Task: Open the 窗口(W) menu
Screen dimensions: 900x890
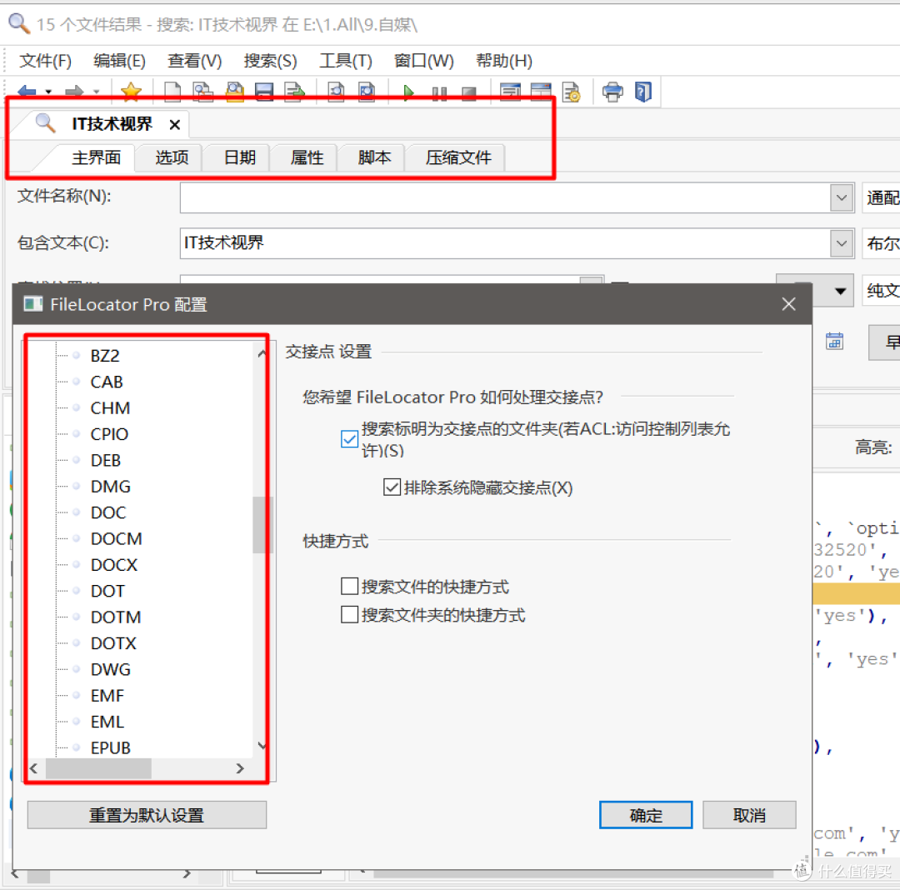Action: click(x=424, y=61)
